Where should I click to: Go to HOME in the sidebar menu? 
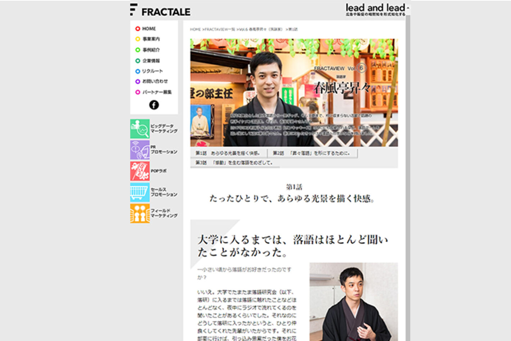click(x=149, y=29)
